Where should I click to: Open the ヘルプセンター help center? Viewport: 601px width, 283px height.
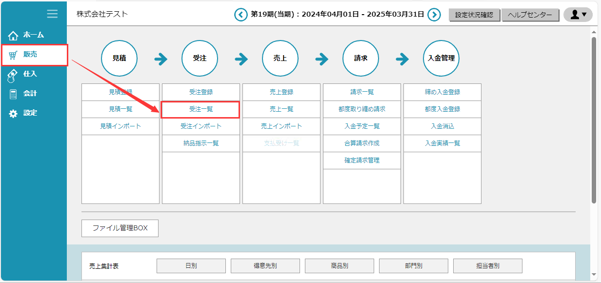[530, 15]
